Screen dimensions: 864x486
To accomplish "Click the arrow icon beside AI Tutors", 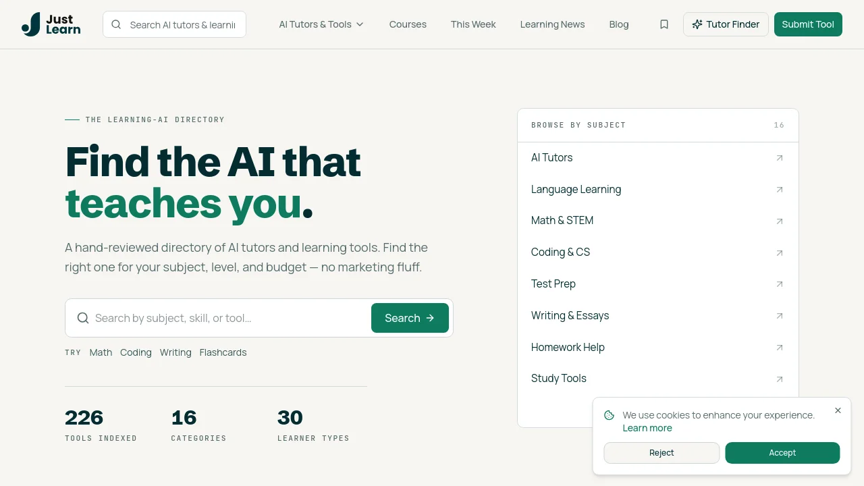I will point(780,158).
